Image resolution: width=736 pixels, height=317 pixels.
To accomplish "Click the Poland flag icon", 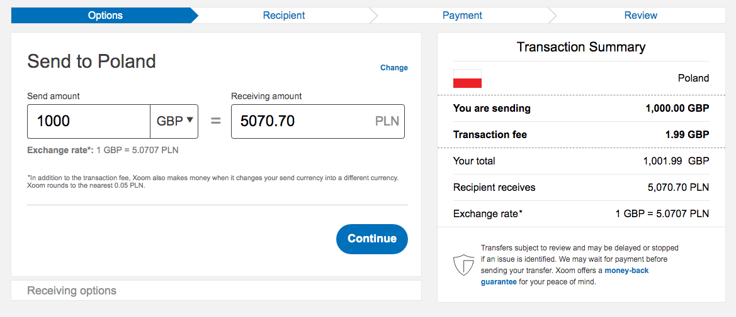I will pyautogui.click(x=467, y=78).
